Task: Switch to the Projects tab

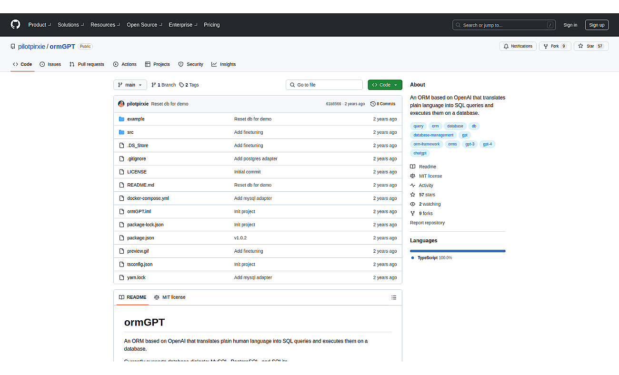Action: tap(157, 64)
